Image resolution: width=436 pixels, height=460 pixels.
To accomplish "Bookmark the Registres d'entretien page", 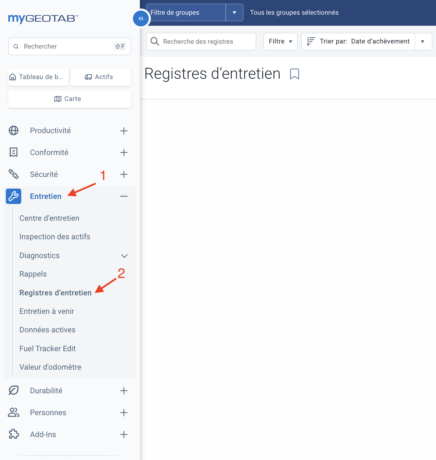I will (x=294, y=74).
